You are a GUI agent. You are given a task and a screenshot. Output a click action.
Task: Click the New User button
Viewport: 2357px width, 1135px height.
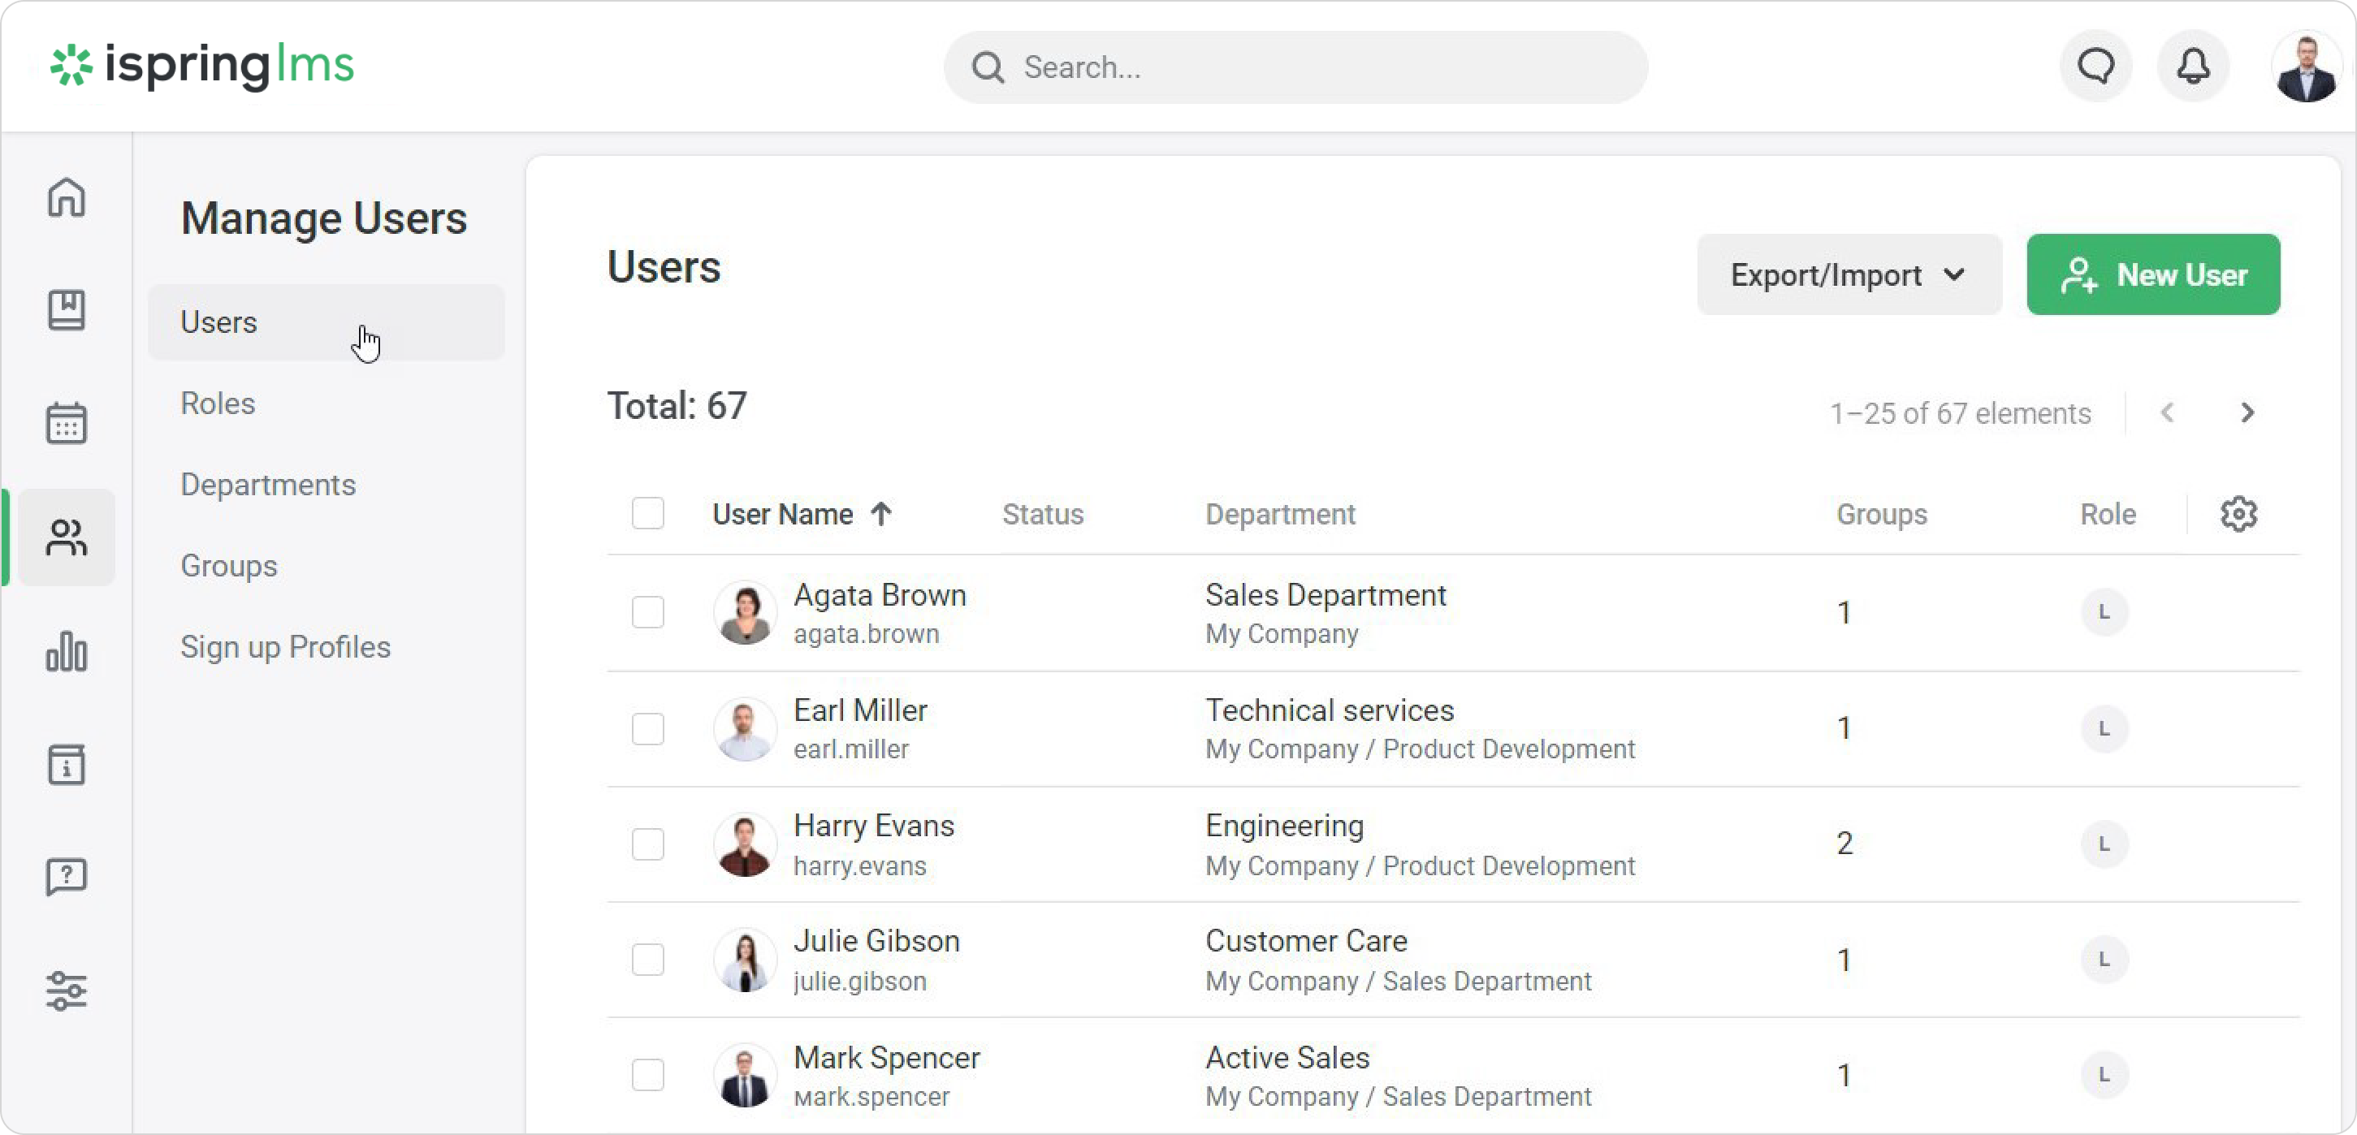(x=2152, y=274)
